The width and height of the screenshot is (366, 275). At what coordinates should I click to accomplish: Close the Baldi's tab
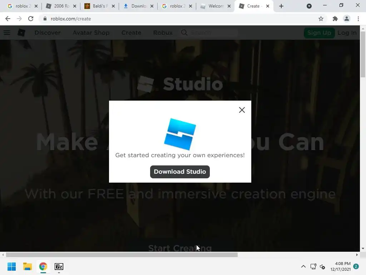click(x=113, y=6)
